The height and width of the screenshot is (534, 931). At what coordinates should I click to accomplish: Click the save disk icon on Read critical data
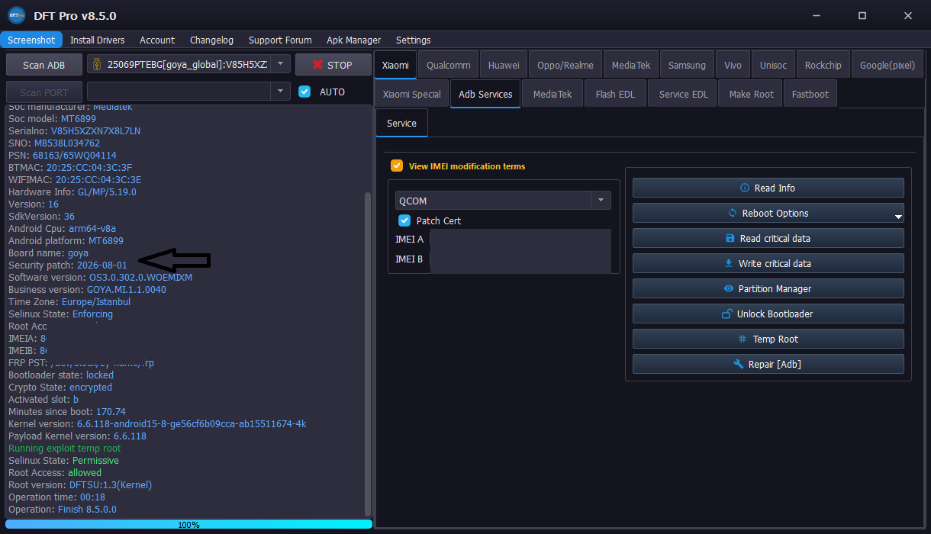point(730,238)
